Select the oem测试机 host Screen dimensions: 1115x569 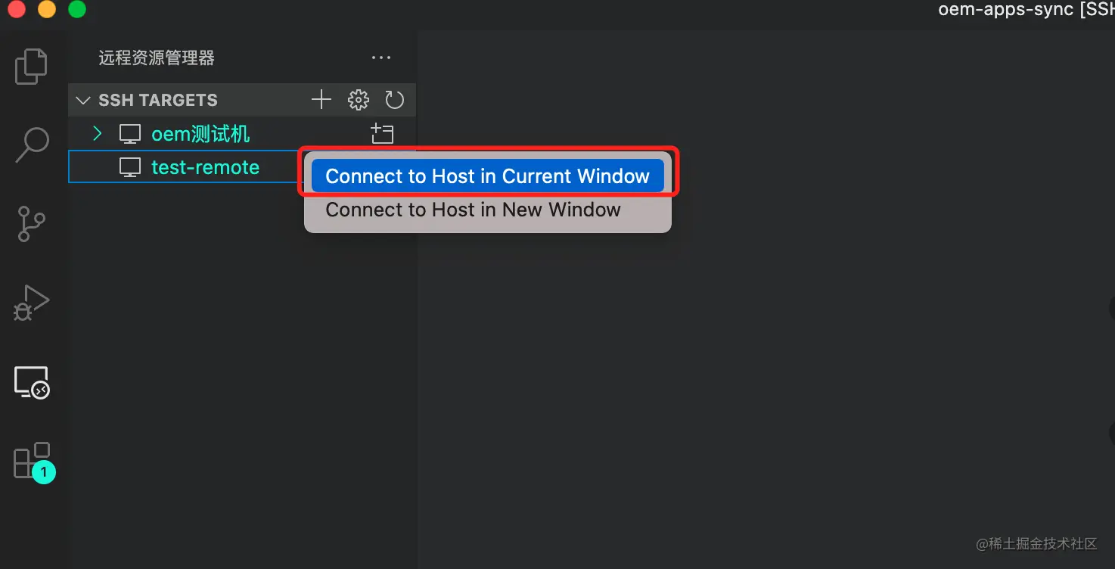[200, 134]
